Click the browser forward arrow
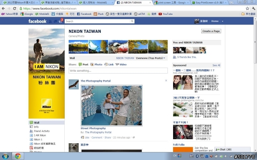The height and width of the screenshot is (160, 257). 9,8
